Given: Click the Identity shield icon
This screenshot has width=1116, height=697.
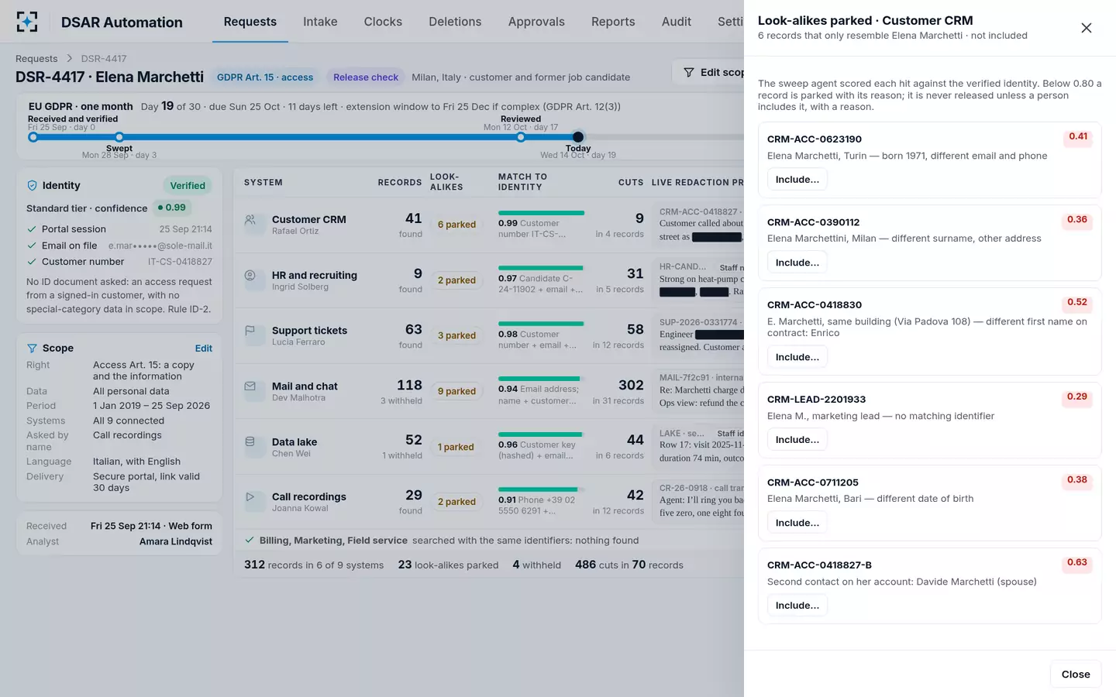Looking at the screenshot, I should tap(33, 186).
